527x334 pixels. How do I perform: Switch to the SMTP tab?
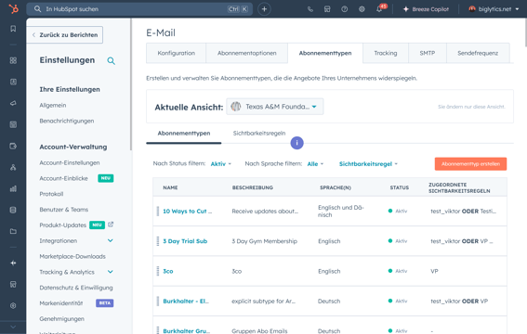(428, 53)
